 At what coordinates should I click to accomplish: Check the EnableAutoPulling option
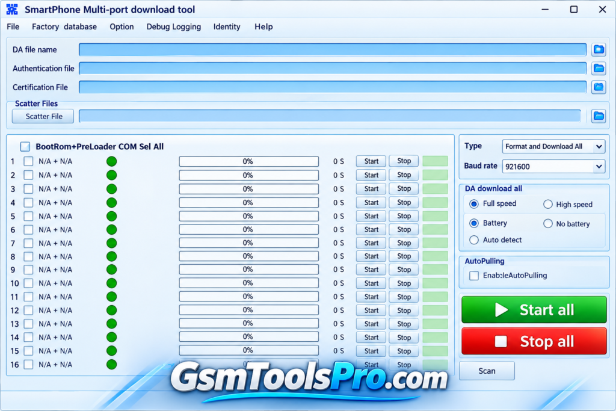(x=474, y=276)
